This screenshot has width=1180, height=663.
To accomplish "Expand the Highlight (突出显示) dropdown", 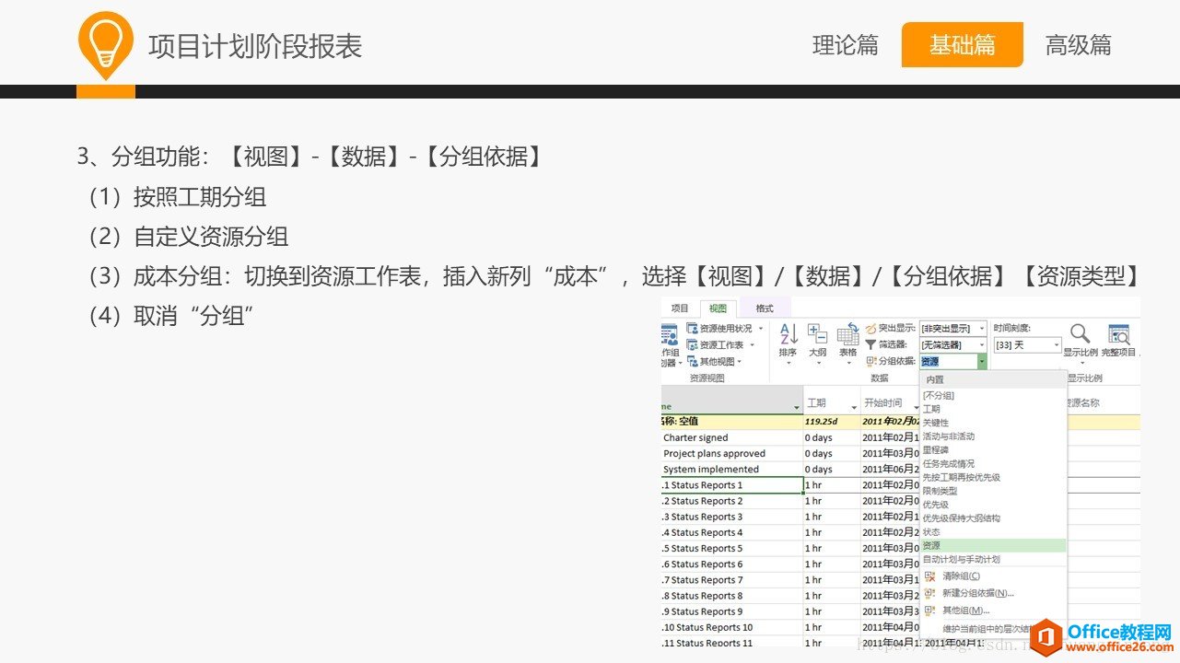I will coord(982,328).
